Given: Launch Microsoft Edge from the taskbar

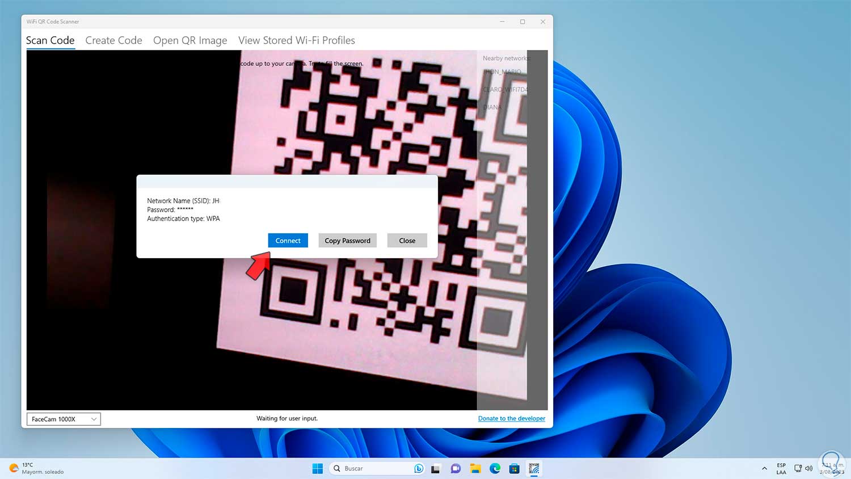Looking at the screenshot, I should click(x=495, y=468).
